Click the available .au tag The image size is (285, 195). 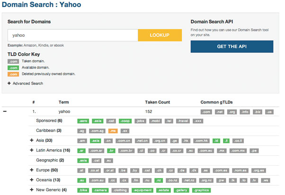pyautogui.click(x=81, y=180)
